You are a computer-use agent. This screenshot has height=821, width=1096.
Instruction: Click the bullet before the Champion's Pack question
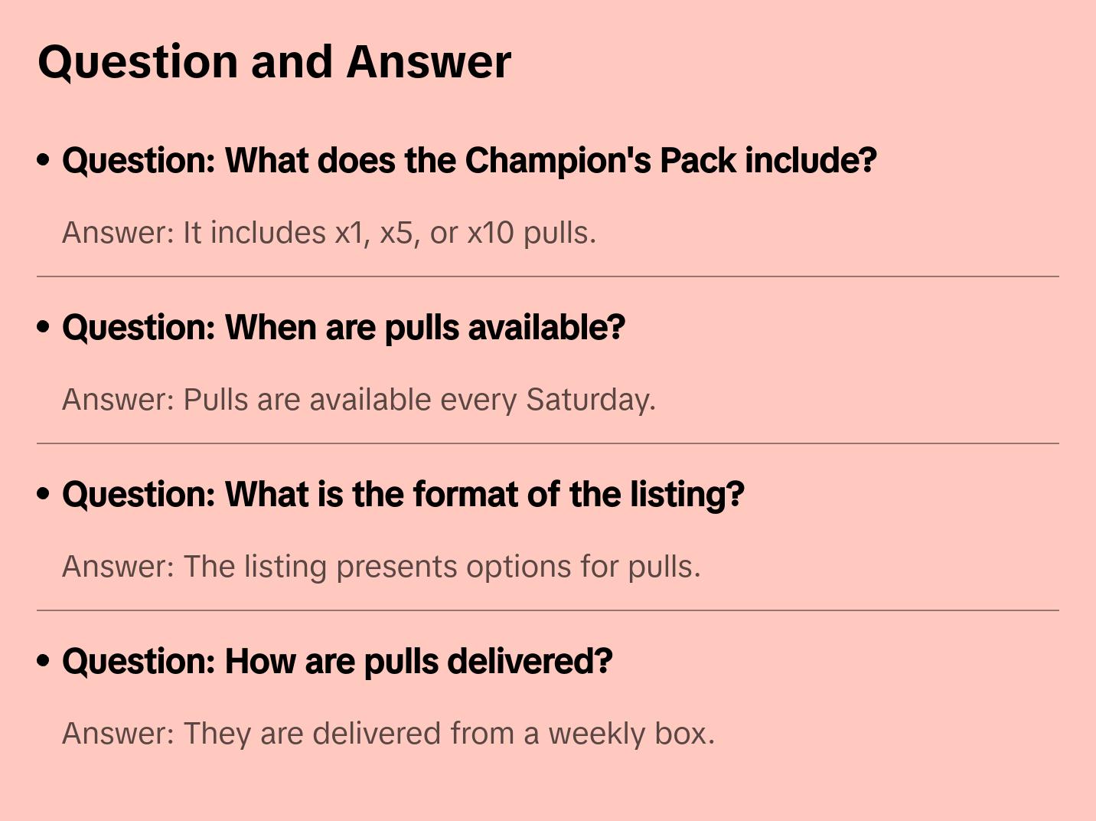coord(44,161)
